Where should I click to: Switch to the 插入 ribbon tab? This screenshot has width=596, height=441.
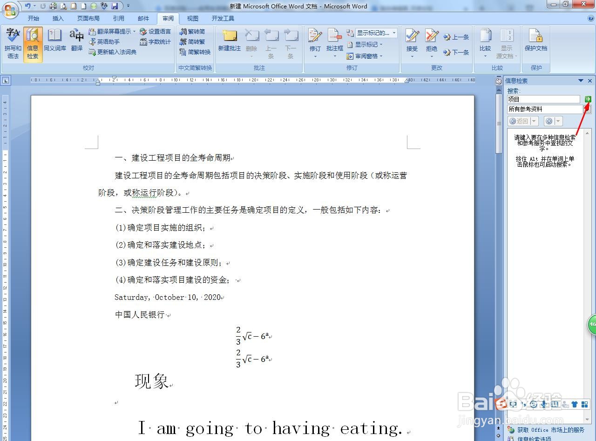coord(58,19)
